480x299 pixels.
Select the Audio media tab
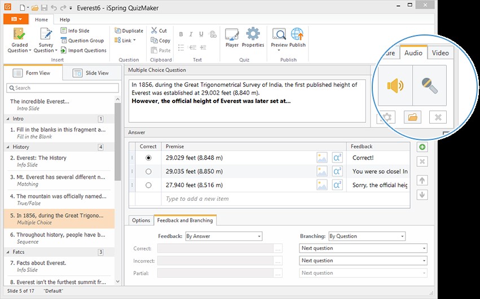[413, 52]
